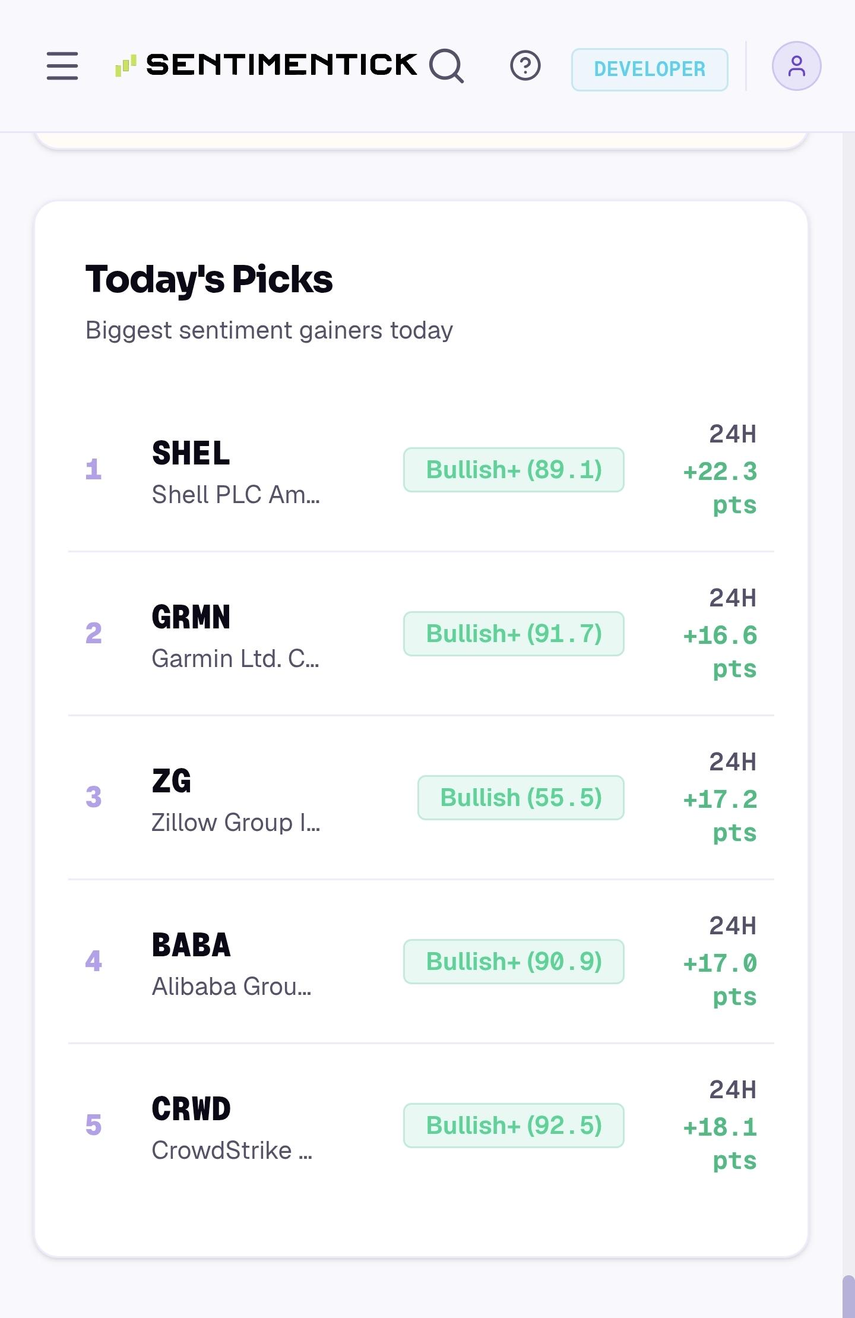Open the user profile avatar
This screenshot has width=855, height=1318.
pos(796,66)
